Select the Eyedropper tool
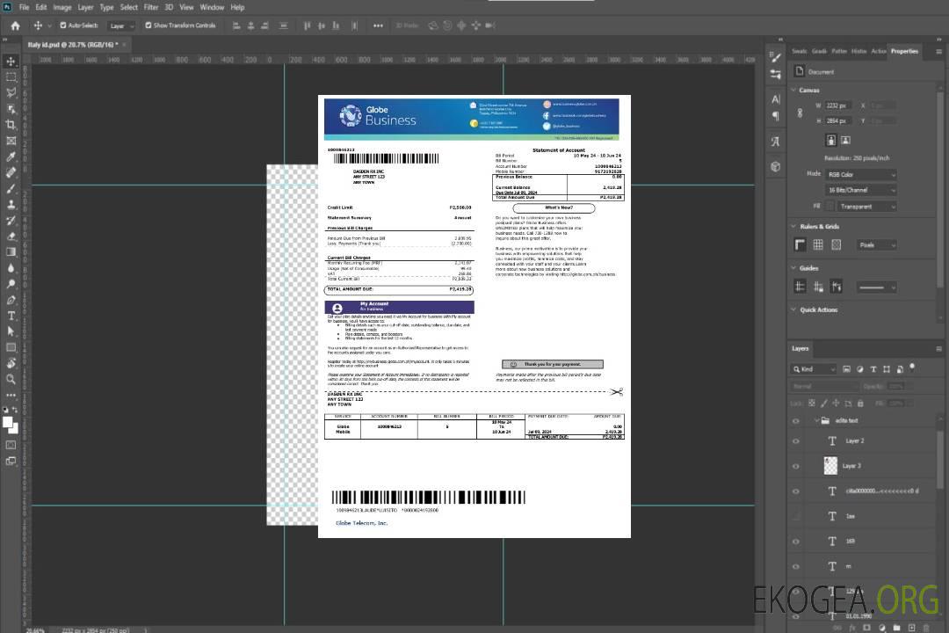949x633 pixels. coord(11,156)
